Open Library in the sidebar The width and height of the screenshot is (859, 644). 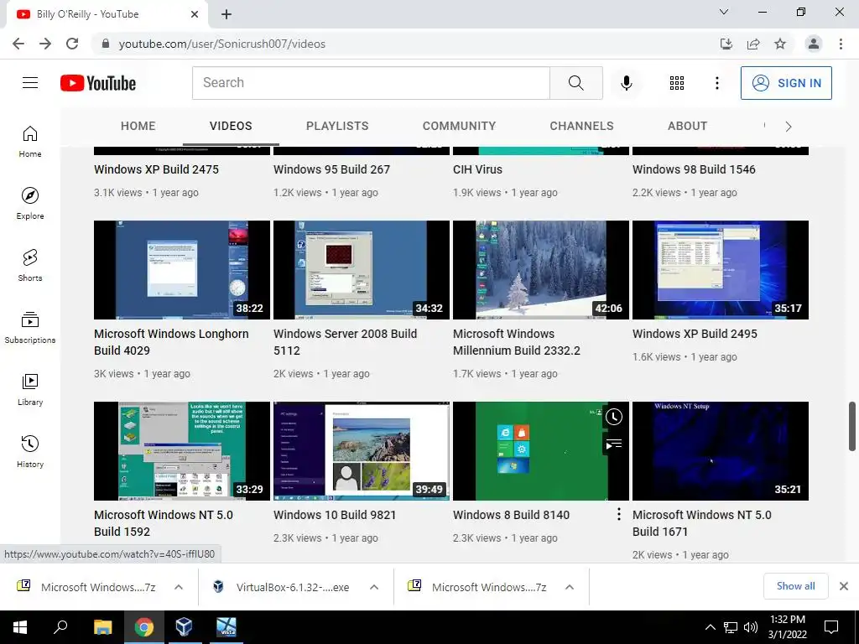[30, 389]
